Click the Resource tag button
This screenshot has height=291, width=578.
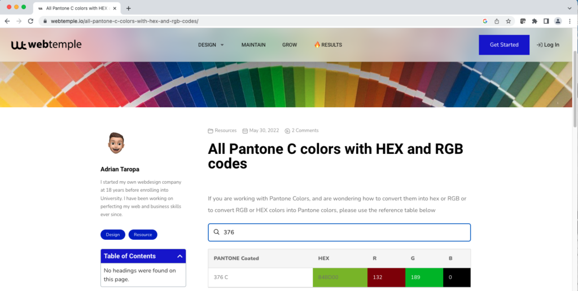pyautogui.click(x=143, y=235)
